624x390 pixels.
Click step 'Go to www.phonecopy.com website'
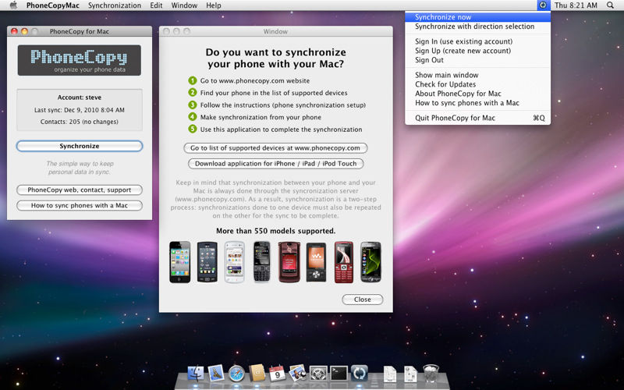click(255, 80)
